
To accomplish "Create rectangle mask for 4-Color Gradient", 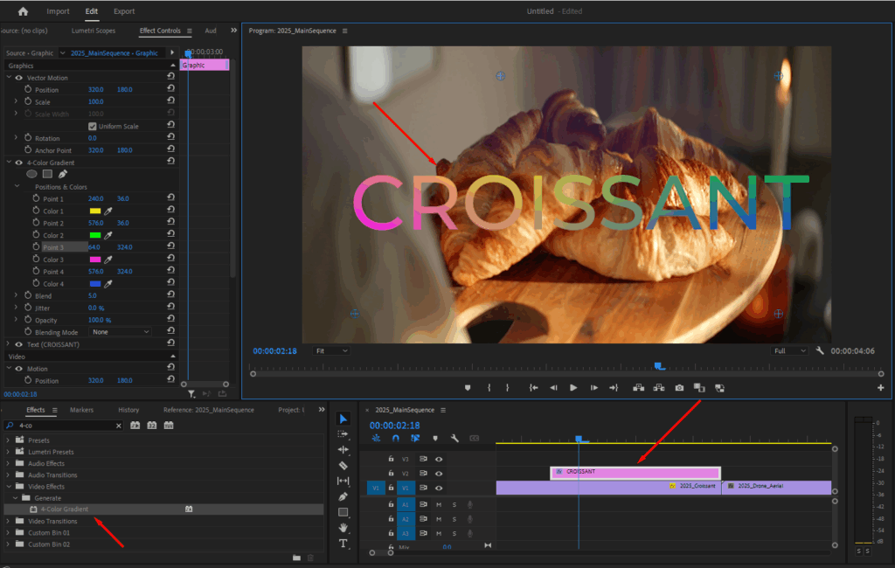I will [47, 174].
